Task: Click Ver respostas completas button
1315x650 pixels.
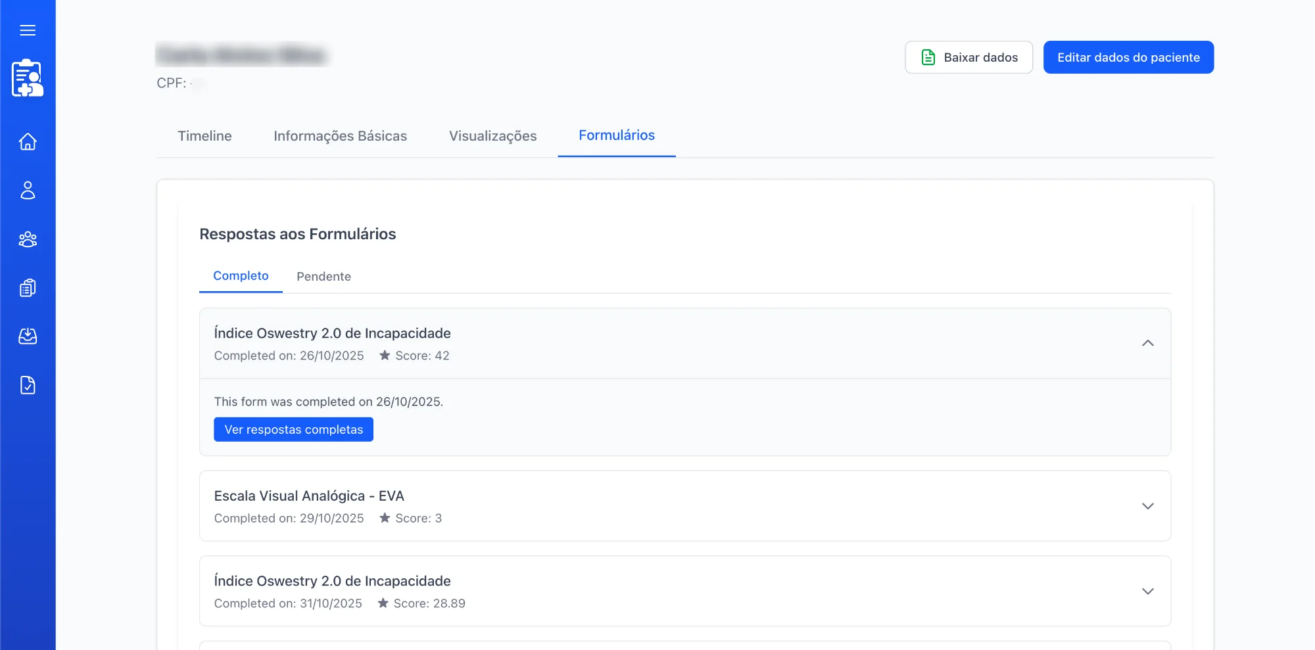Action: point(293,430)
